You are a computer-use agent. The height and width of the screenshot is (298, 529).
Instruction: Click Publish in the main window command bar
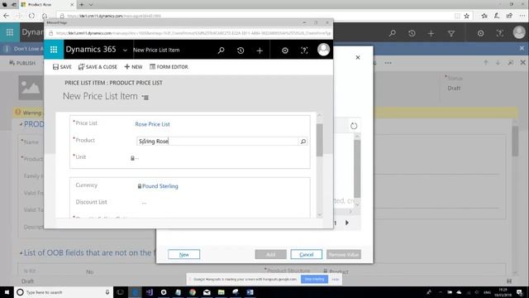[x=22, y=63]
